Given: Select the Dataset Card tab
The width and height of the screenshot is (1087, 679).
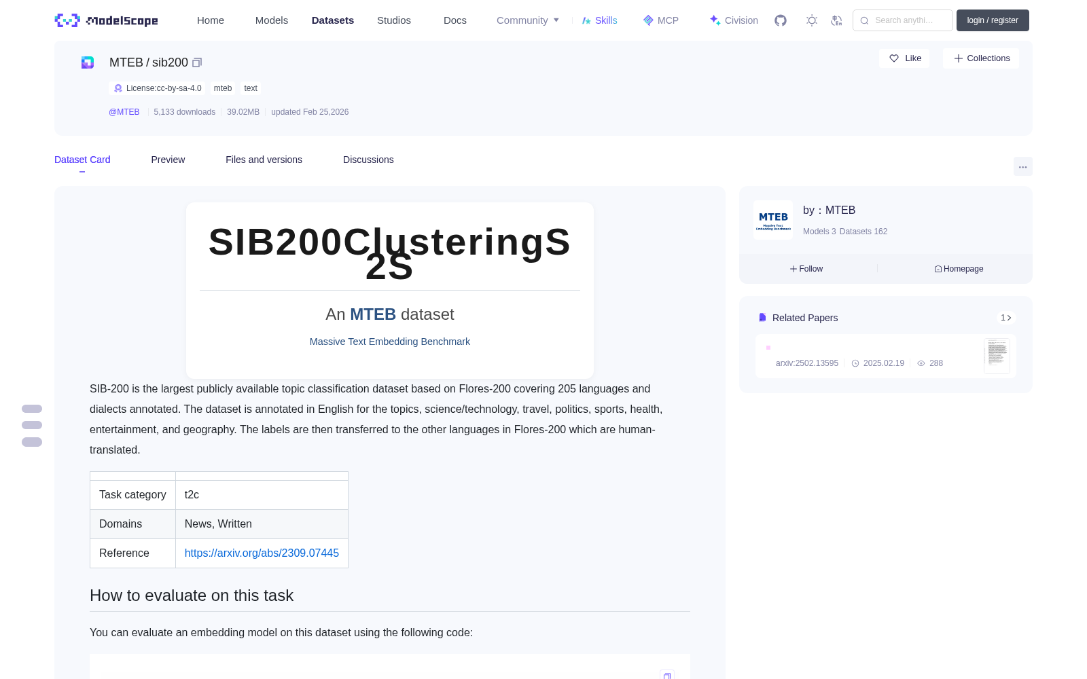Looking at the screenshot, I should point(82,160).
